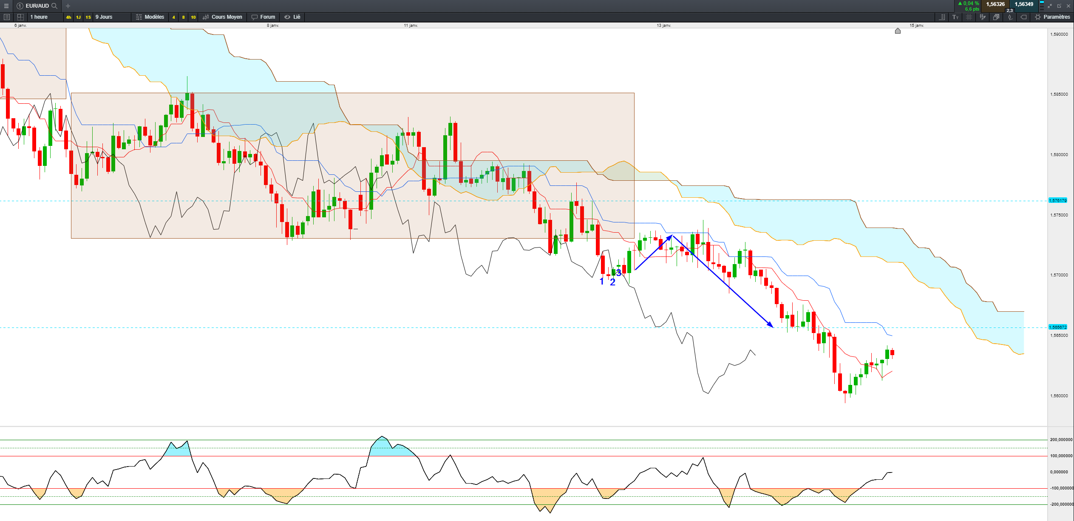Select the 1,576179 horizontal line price label
The height and width of the screenshot is (521, 1074).
[1058, 200]
